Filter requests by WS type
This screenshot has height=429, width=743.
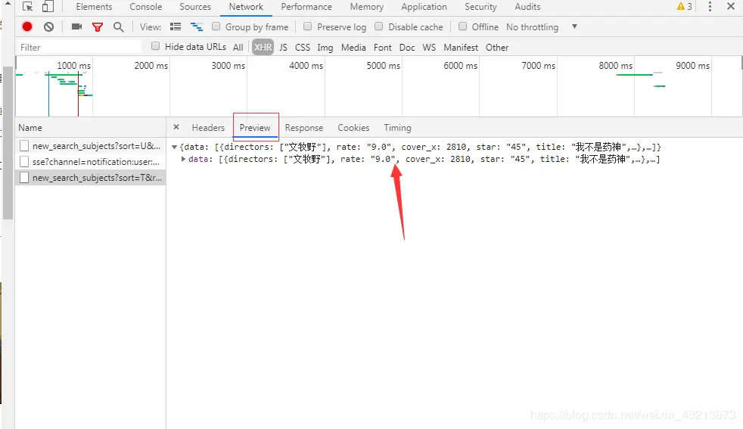click(x=429, y=47)
